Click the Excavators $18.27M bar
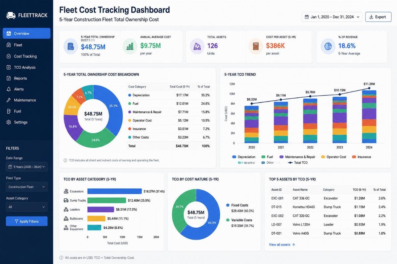Viewport: 397px width, 264px height. [114, 191]
